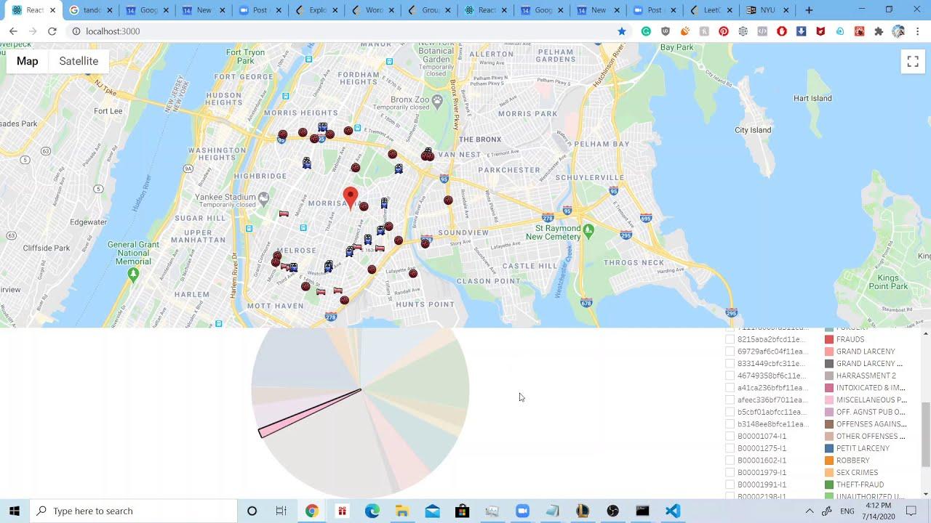931x523 pixels.
Task: Expand hidden icons in the system tray
Action: click(x=810, y=511)
